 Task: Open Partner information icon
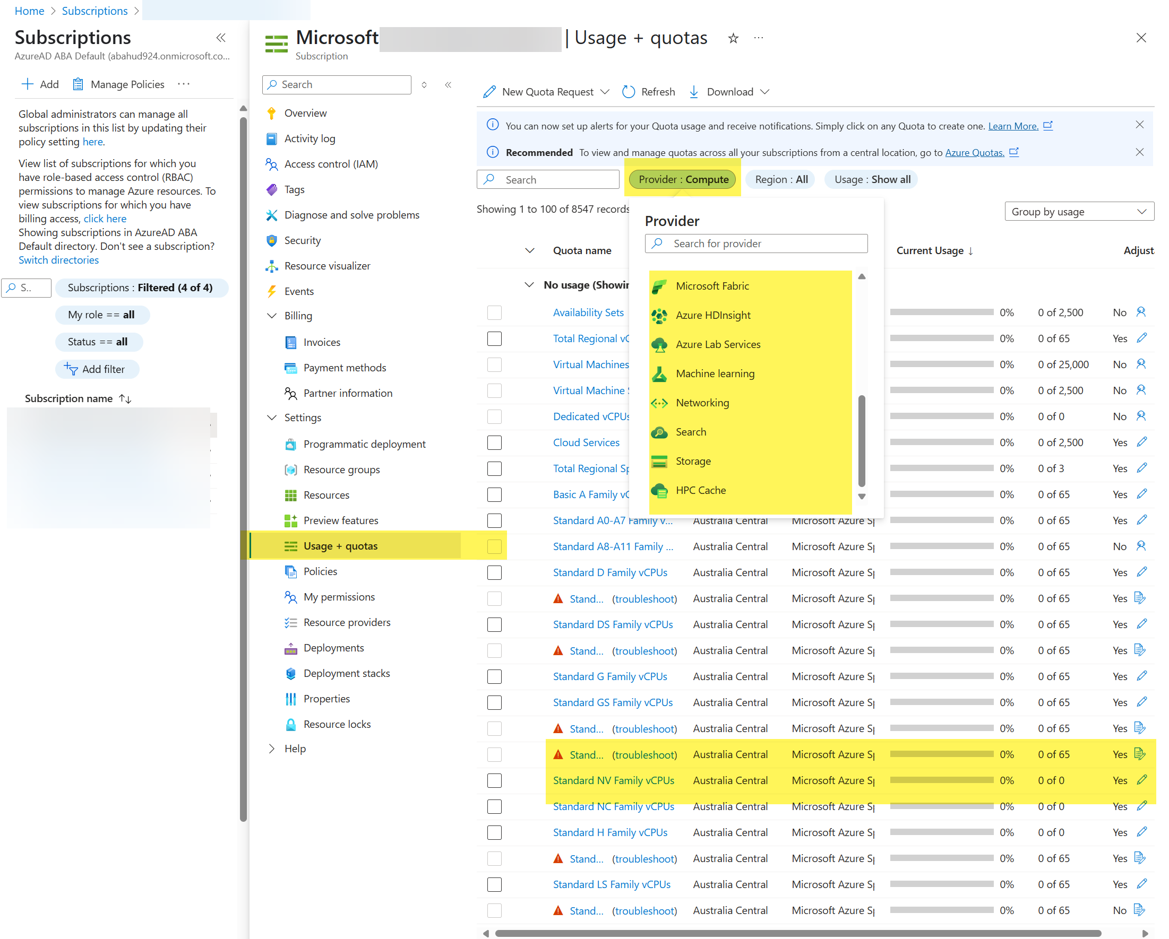(x=290, y=394)
